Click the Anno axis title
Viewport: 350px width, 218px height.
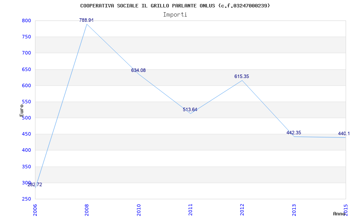(x=339, y=214)
